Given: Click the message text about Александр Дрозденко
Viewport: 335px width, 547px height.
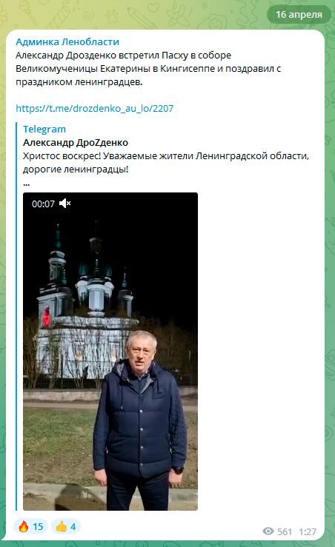Looking at the screenshot, I should click(x=148, y=69).
